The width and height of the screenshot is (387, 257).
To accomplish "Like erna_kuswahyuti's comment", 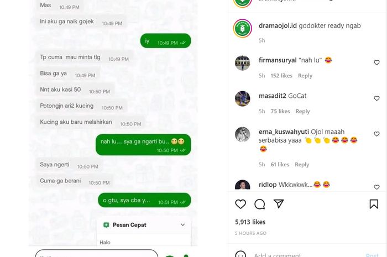I will coord(376,134).
